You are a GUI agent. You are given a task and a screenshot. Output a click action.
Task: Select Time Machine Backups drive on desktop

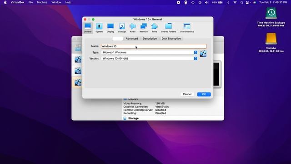point(271,17)
